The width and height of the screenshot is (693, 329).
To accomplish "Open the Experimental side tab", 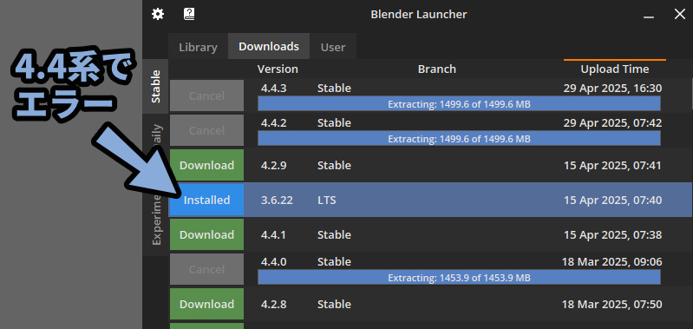I will [x=155, y=217].
